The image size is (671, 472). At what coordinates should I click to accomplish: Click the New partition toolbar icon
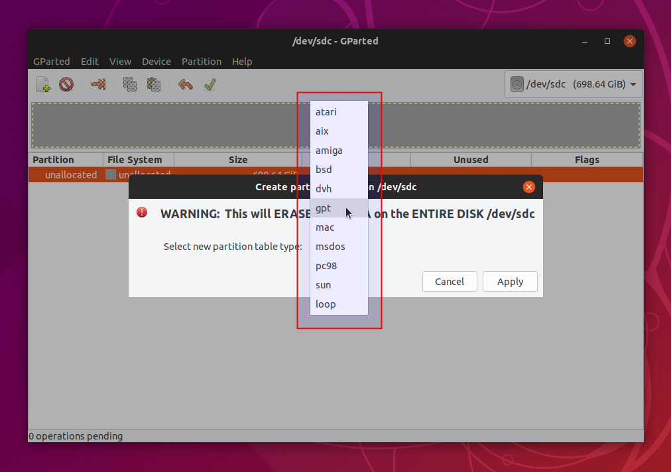coord(43,84)
